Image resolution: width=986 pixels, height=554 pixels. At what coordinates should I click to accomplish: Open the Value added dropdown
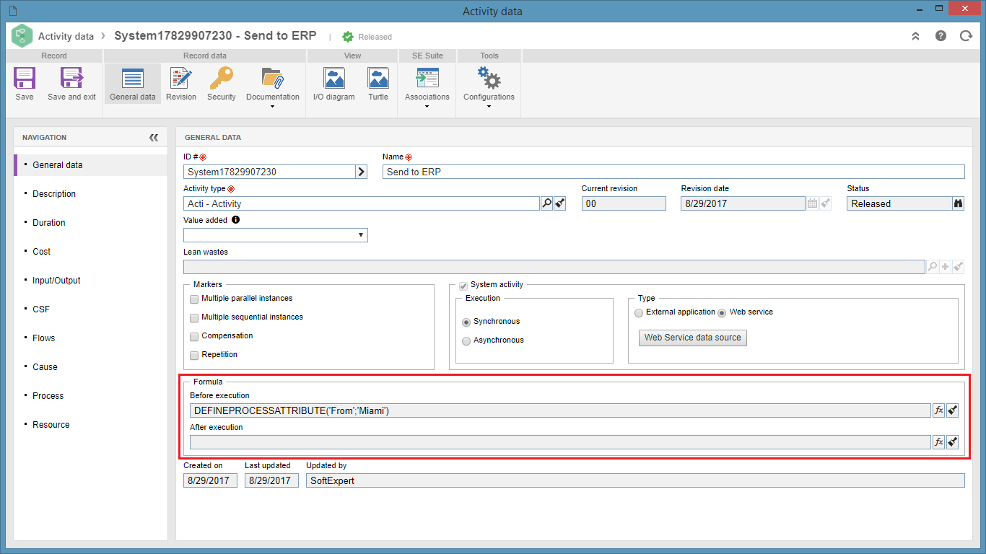[x=276, y=235]
